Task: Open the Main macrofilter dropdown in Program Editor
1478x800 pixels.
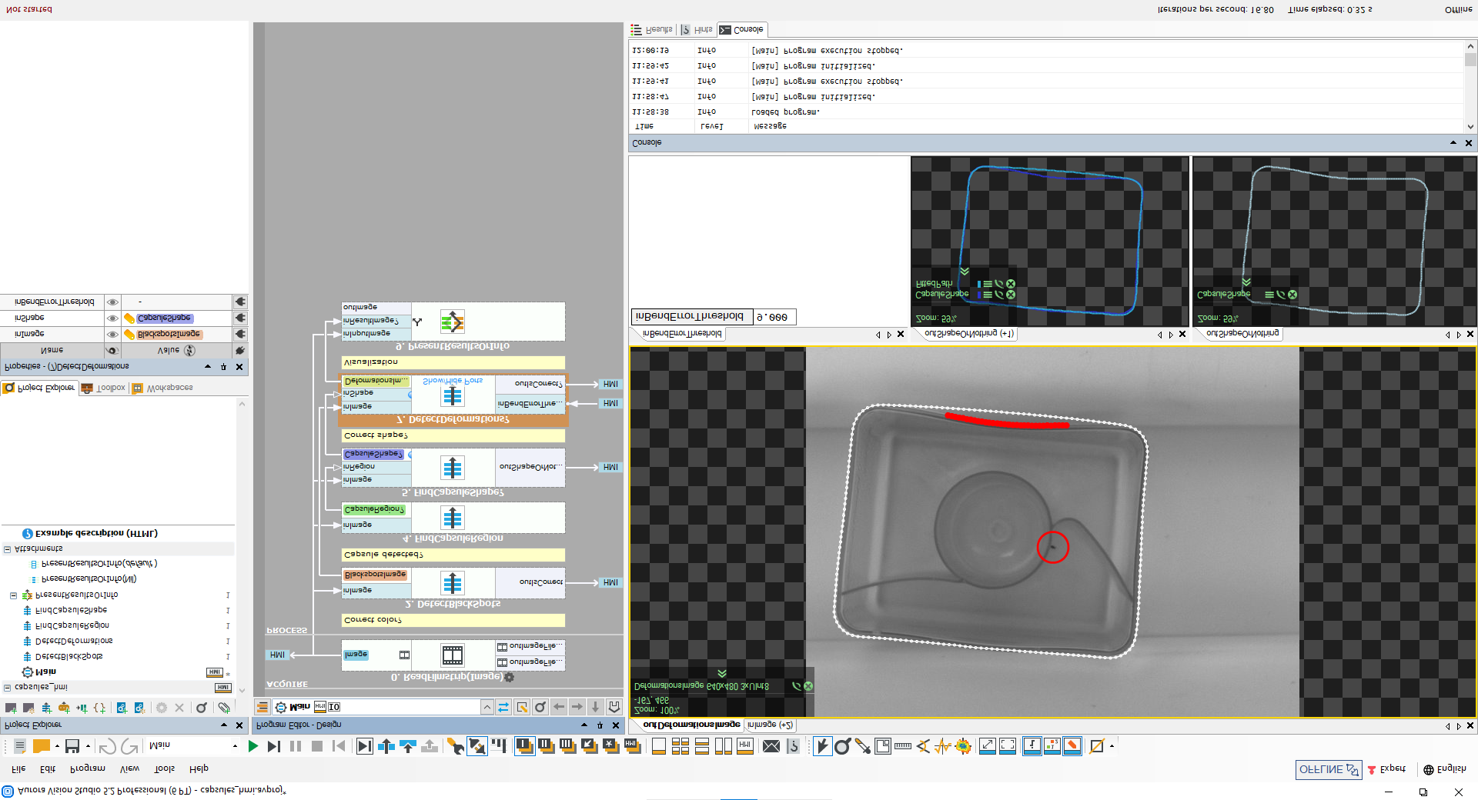Action: (x=487, y=706)
